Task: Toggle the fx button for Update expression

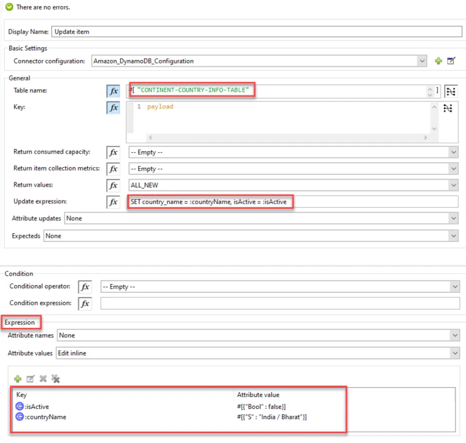Action: [x=113, y=202]
